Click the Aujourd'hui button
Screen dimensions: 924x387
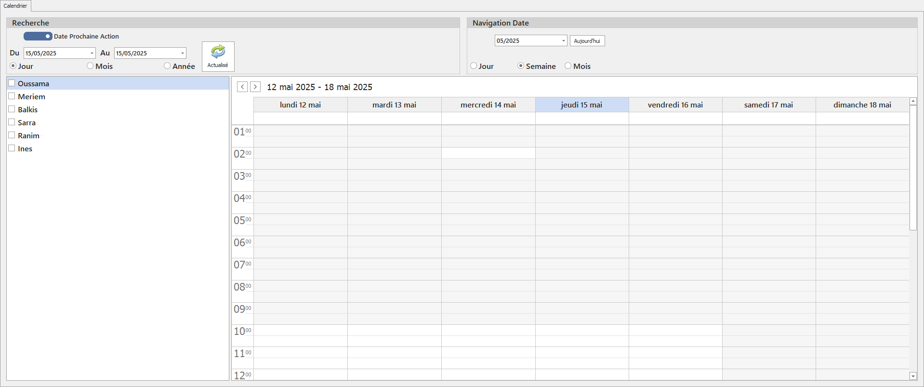click(x=587, y=41)
